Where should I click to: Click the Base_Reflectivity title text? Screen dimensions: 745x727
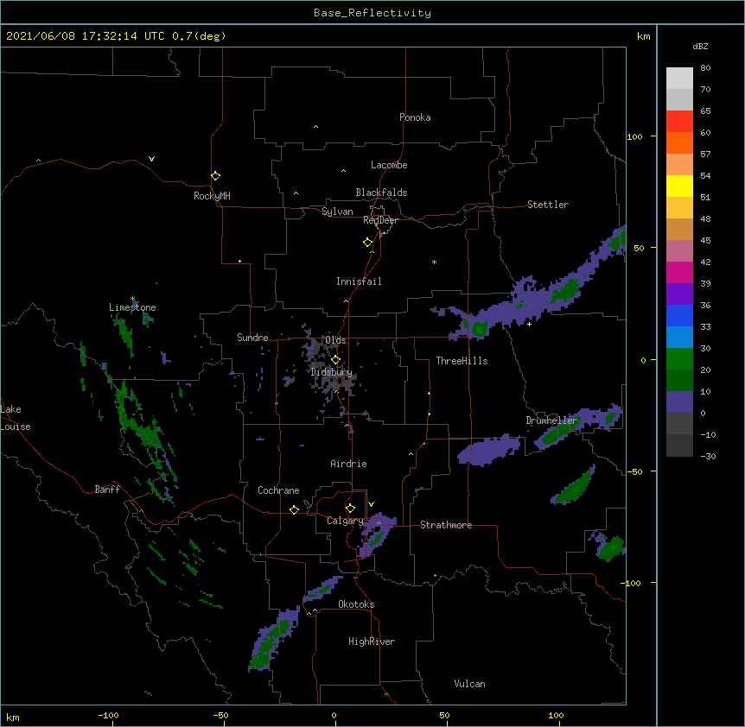(372, 13)
